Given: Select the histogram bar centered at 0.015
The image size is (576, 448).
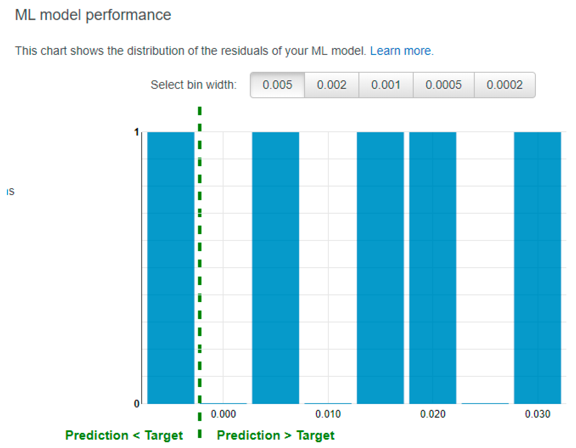Looking at the screenshot, I should tap(380, 267).
